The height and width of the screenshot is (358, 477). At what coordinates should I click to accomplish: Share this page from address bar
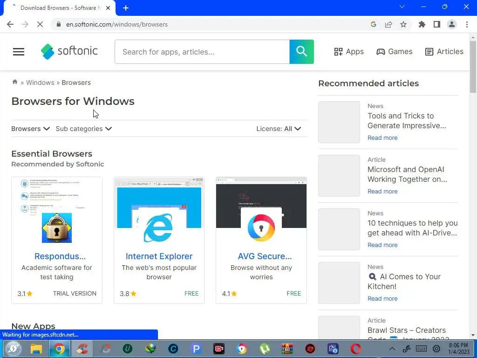(388, 24)
